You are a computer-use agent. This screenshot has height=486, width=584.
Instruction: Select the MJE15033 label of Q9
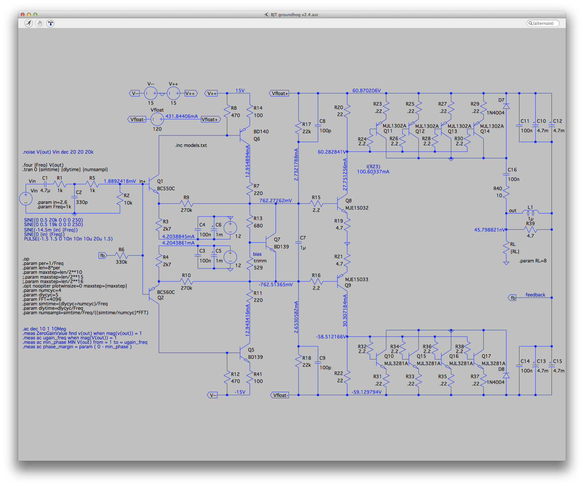356,280
